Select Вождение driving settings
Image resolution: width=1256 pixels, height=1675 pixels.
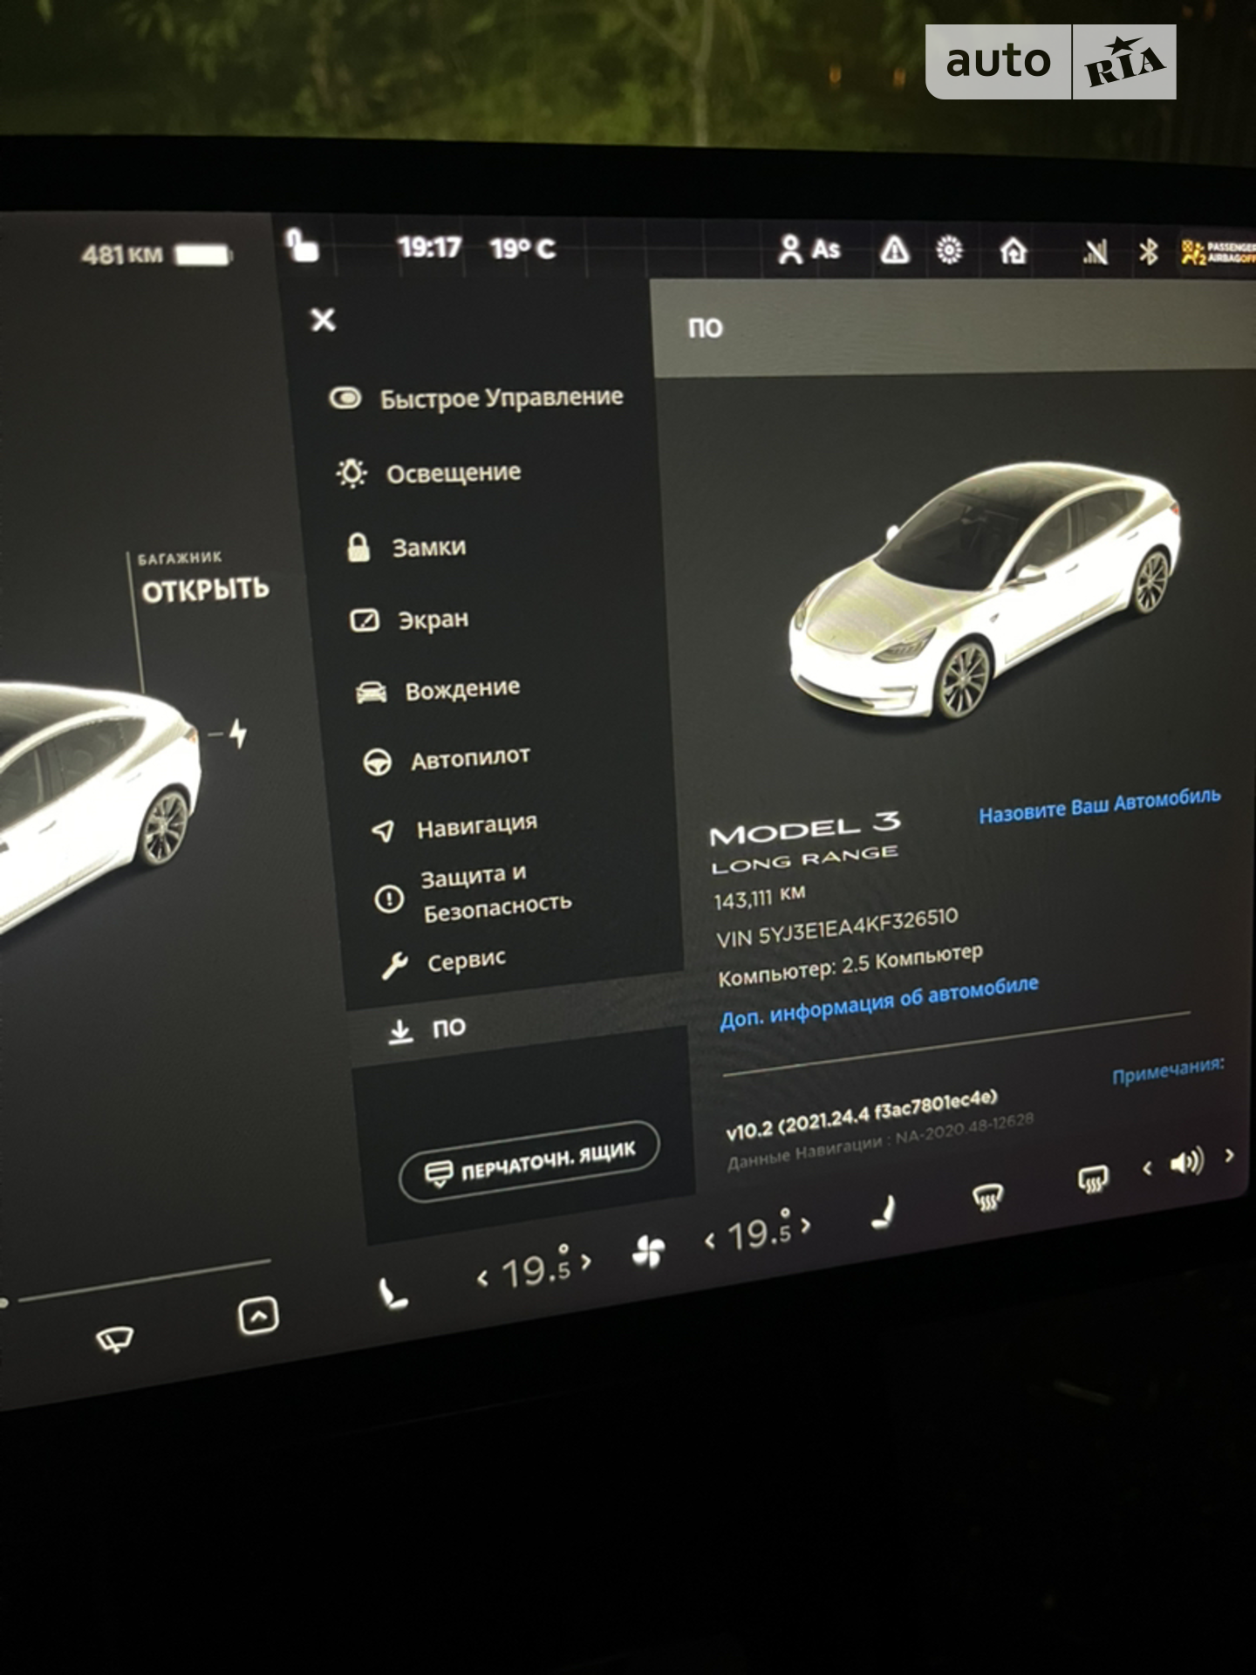pos(438,690)
